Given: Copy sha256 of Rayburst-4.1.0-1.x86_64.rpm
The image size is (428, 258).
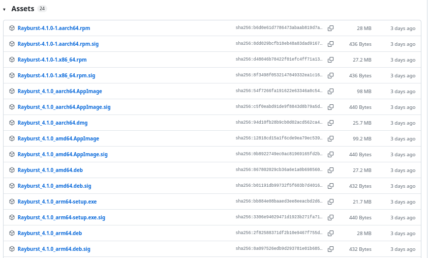Looking at the screenshot, I should click(x=330, y=60).
